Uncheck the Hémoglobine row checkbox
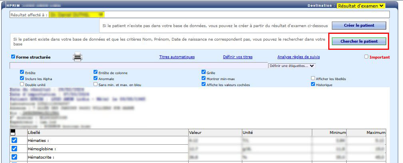The height and width of the screenshot is (163, 403). point(14,149)
